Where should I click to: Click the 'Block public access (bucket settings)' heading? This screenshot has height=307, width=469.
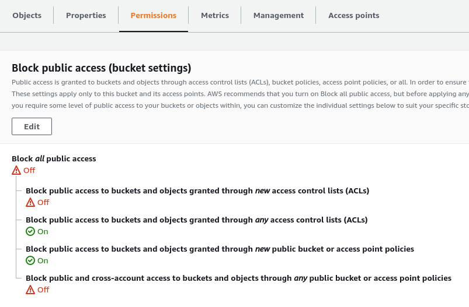coord(102,68)
